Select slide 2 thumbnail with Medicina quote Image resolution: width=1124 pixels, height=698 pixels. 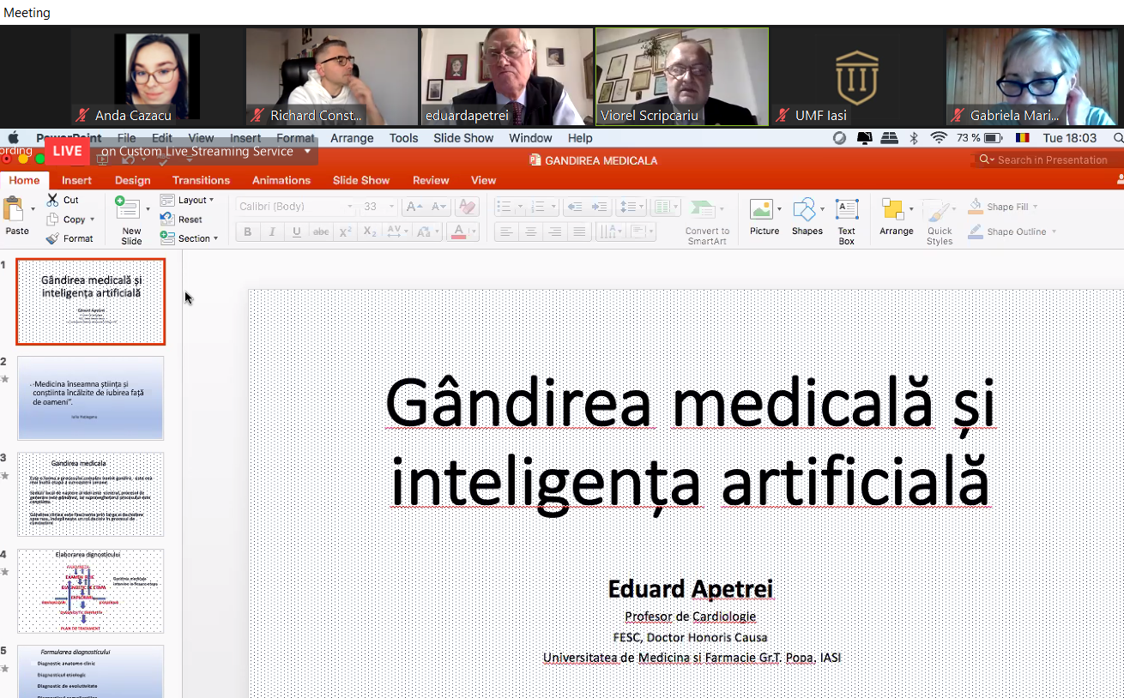[90, 398]
